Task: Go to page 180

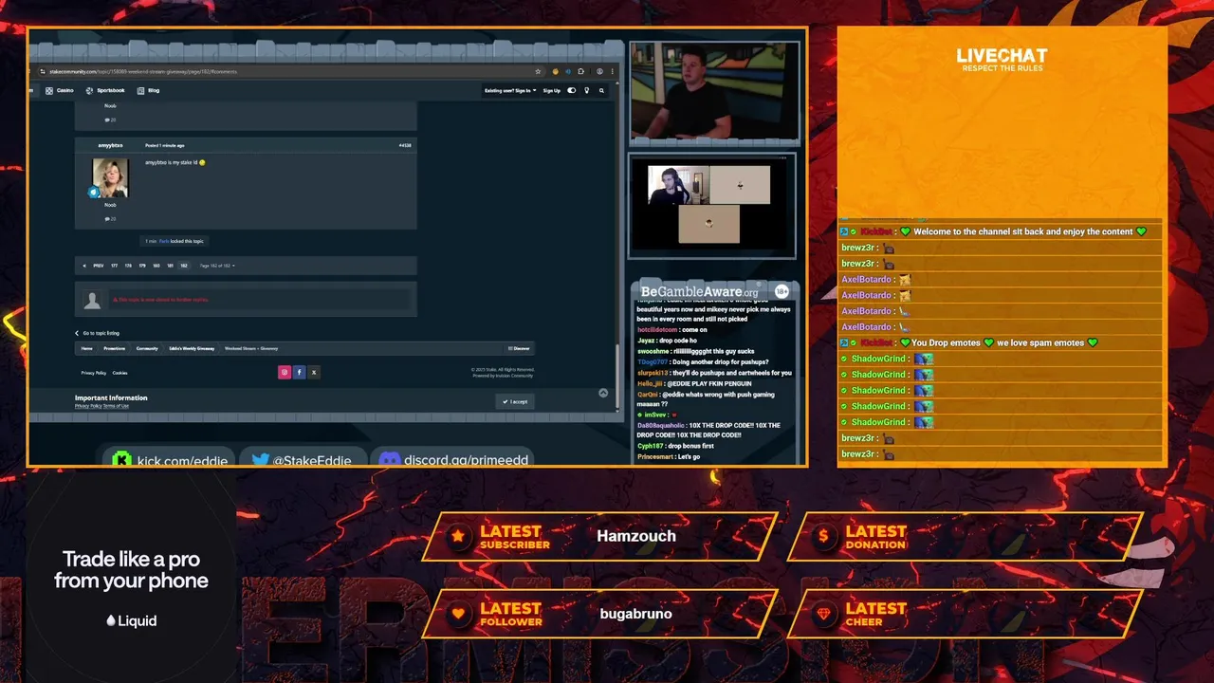Action: click(156, 266)
